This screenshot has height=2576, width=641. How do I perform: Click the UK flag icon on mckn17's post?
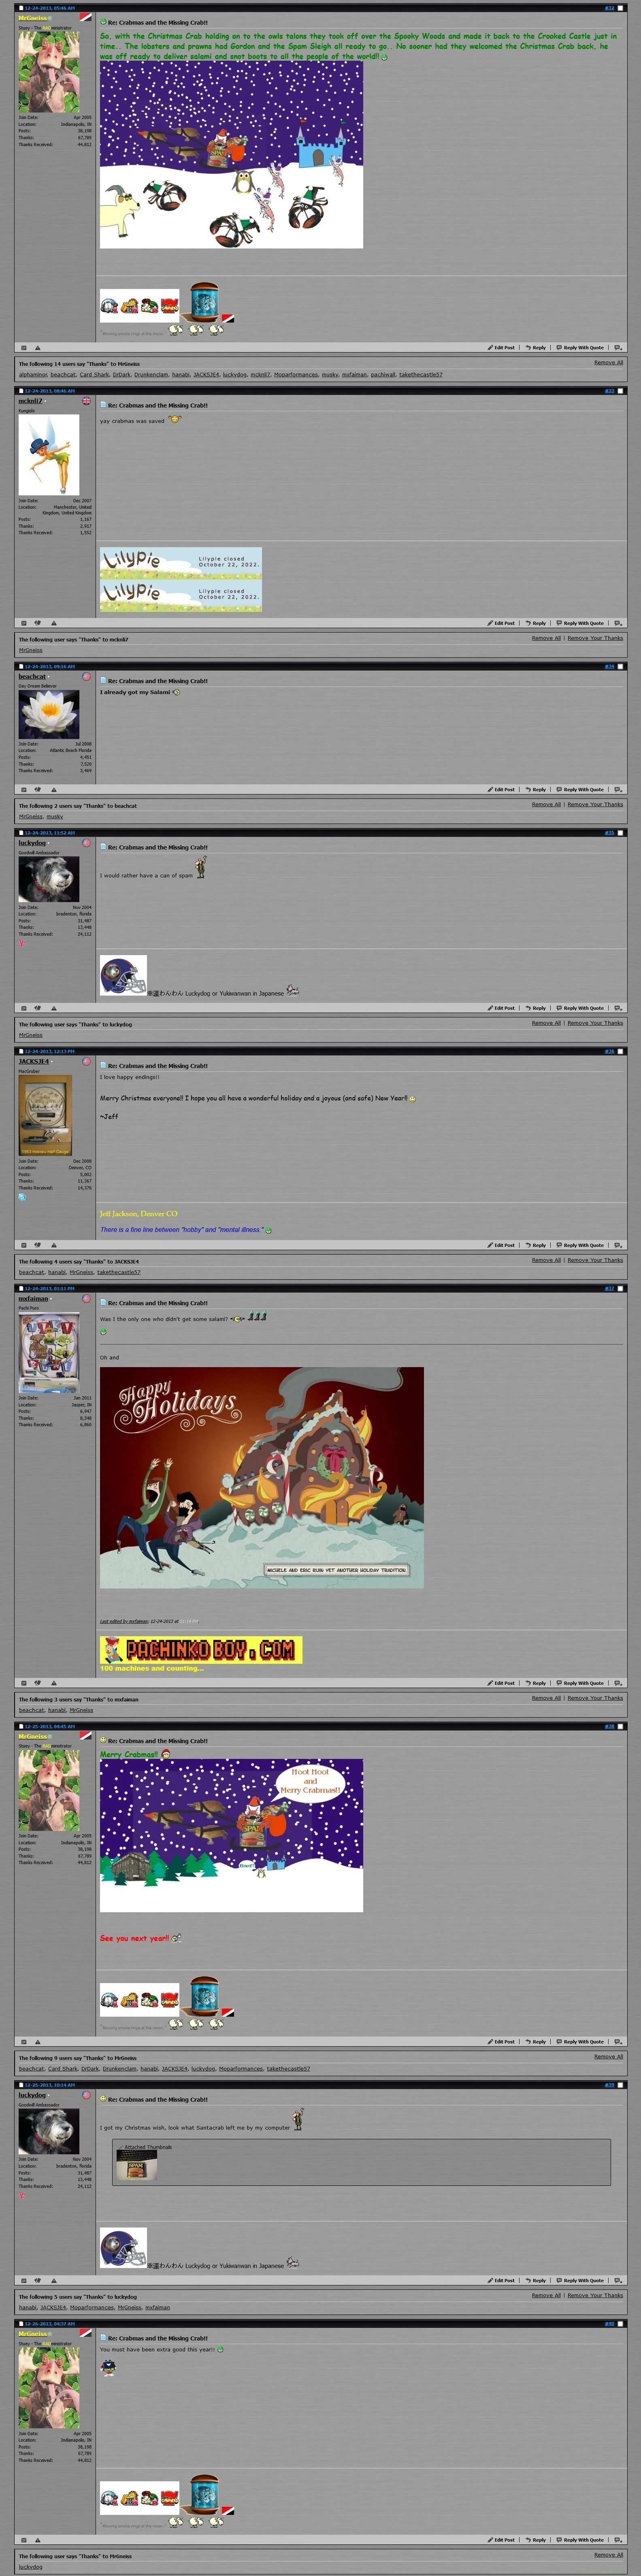tap(86, 401)
